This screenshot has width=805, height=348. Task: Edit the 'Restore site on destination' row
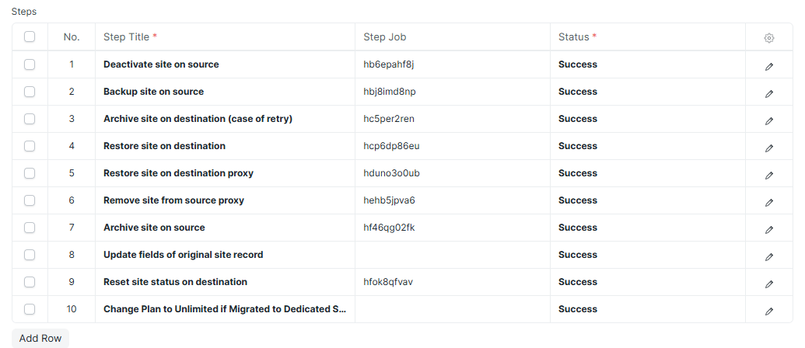[x=768, y=148]
